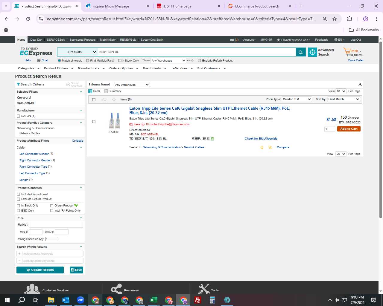Image resolution: width=383 pixels, height=306 pixels.
Task: Open the Chrome apps grid icon
Action: coord(6,30)
